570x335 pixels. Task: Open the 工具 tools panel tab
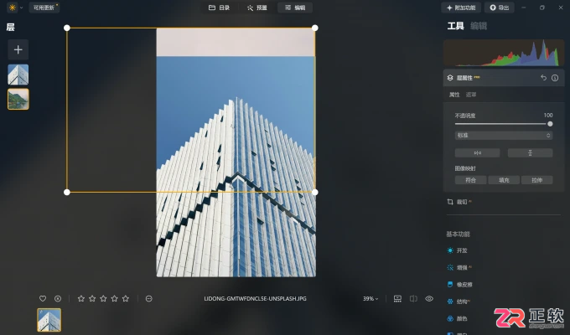coord(455,26)
